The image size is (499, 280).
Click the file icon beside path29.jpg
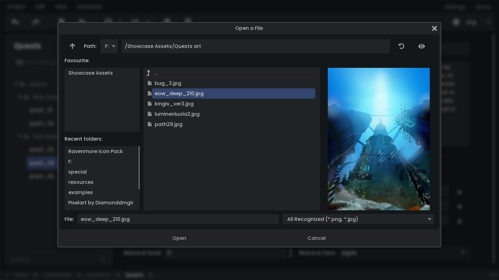(x=150, y=124)
